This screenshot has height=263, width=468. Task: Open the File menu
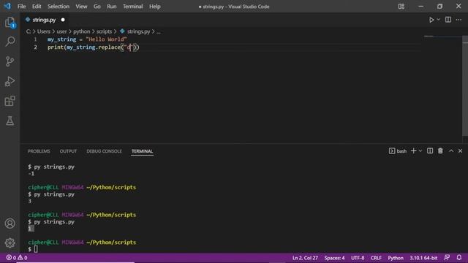point(21,7)
